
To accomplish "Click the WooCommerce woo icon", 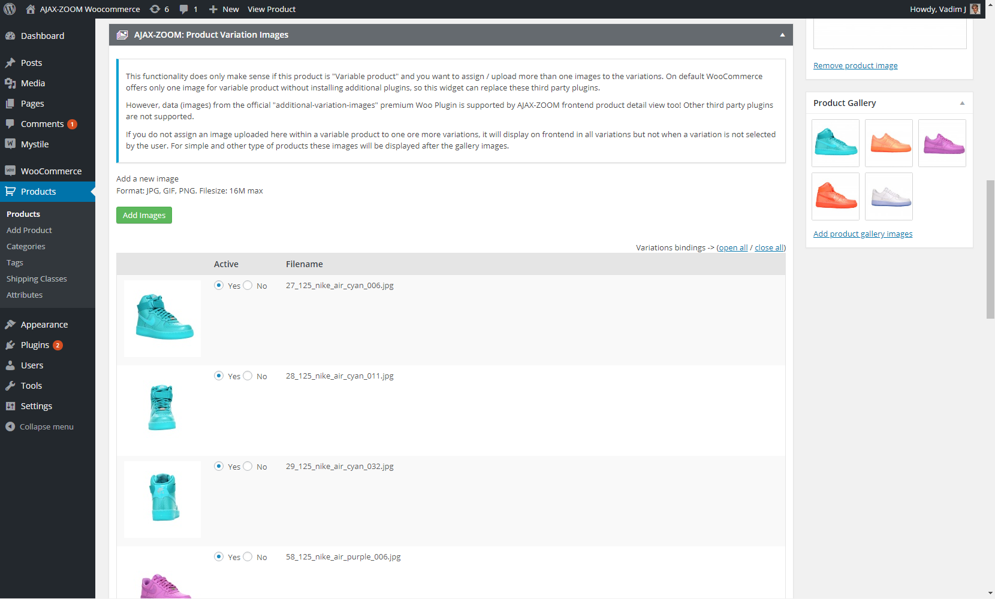I will (10, 171).
